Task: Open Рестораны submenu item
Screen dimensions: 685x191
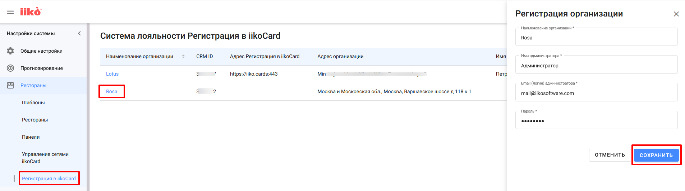Action: (35, 120)
